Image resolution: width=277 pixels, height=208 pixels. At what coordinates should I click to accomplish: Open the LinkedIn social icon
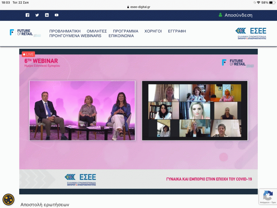pyautogui.click(x=47, y=15)
